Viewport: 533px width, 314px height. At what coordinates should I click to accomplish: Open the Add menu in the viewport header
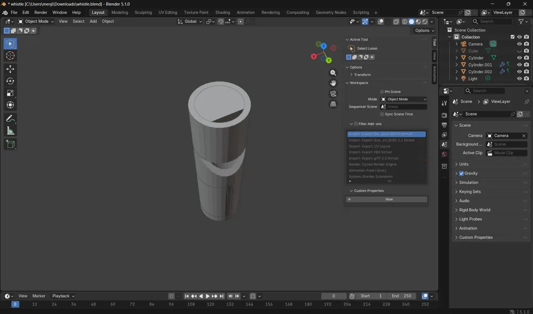pos(93,21)
